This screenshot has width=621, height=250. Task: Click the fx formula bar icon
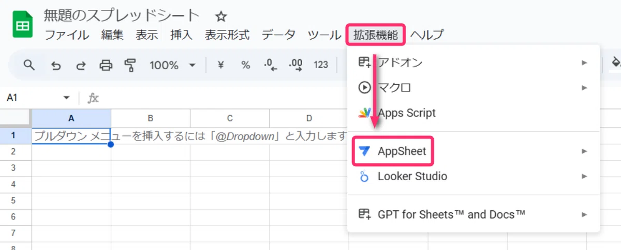[x=93, y=98]
